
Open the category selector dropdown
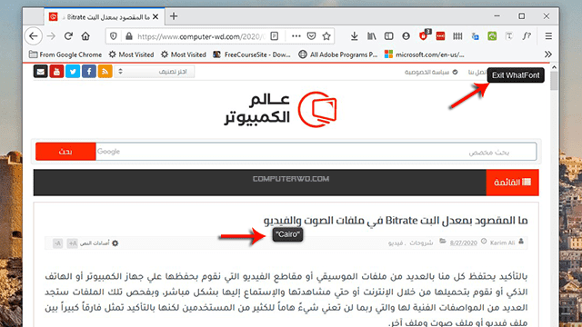[155, 72]
